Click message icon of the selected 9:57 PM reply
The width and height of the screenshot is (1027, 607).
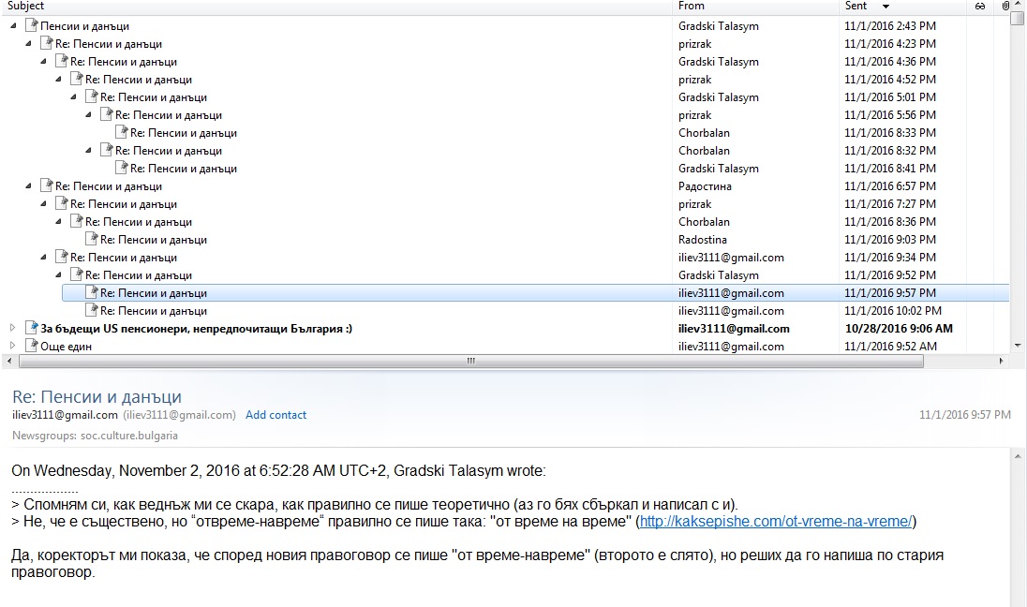[x=91, y=292]
